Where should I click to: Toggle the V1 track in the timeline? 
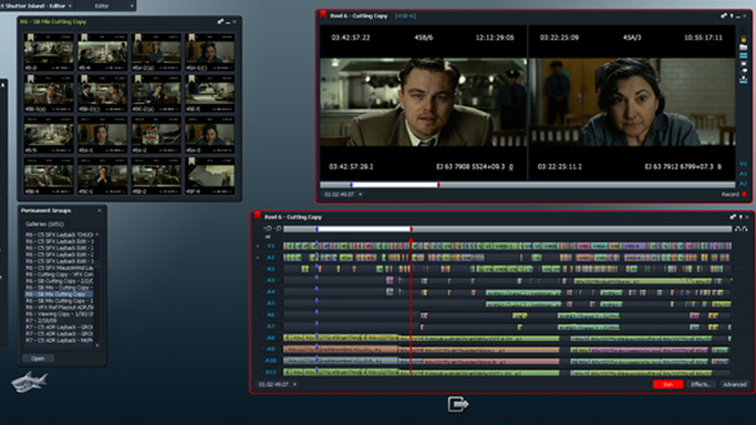point(270,246)
